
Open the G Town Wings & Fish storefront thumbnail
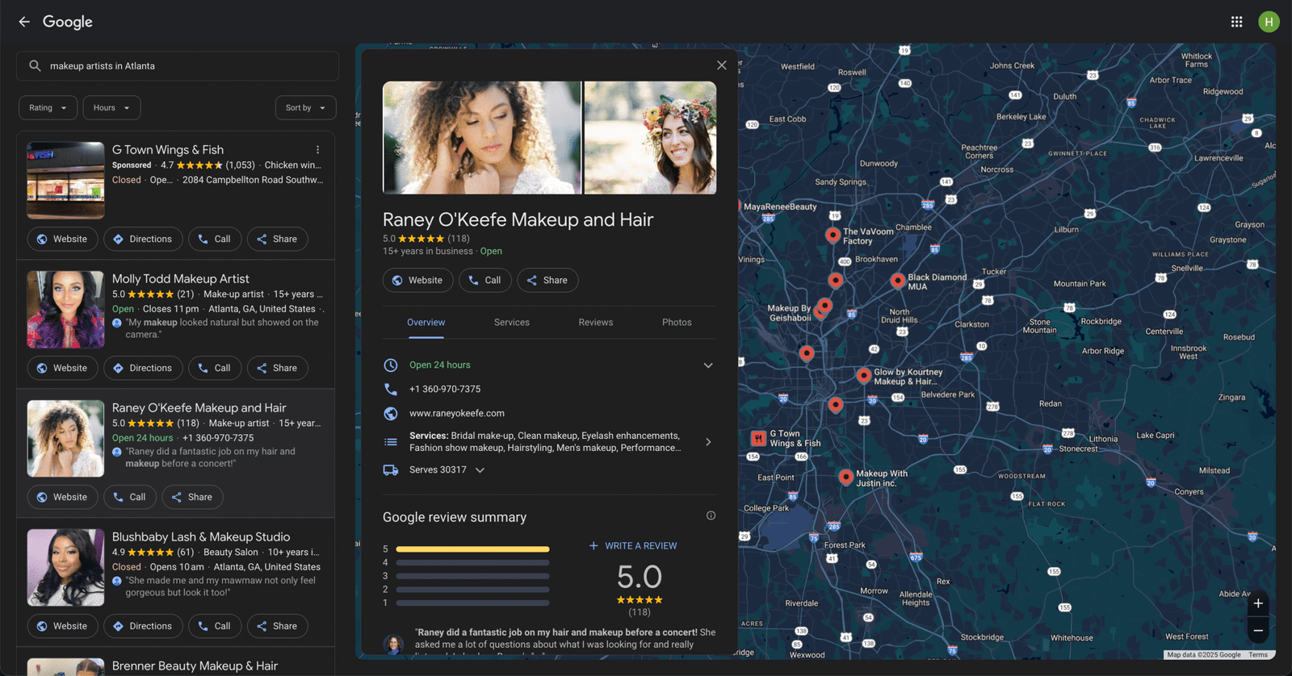click(x=65, y=181)
